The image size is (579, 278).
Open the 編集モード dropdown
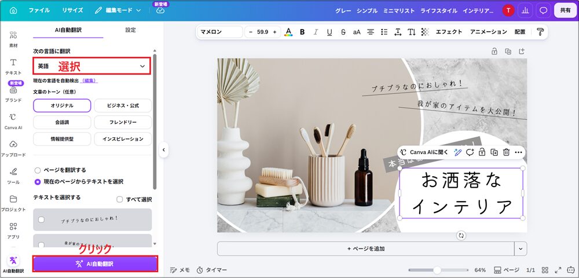(x=118, y=10)
